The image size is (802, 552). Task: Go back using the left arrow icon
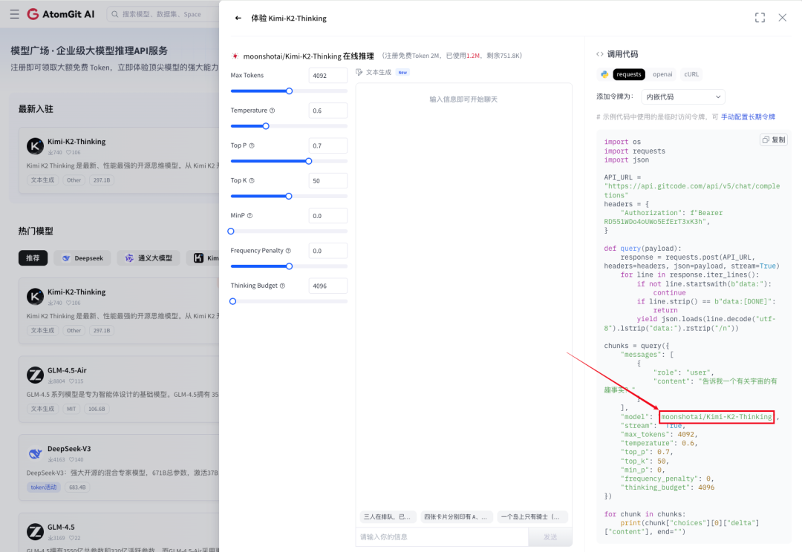point(238,18)
